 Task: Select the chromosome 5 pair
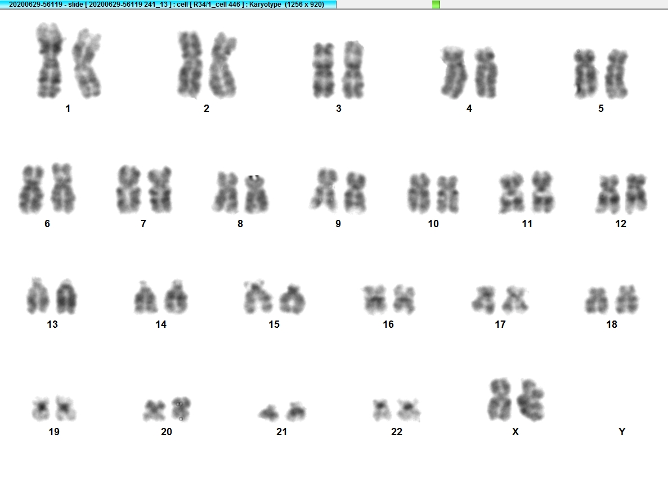coord(601,74)
